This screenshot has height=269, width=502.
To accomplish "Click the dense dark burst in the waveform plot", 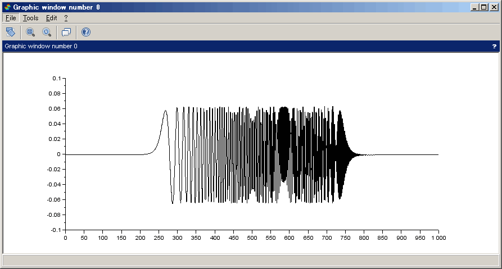I will pyautogui.click(x=284, y=144).
